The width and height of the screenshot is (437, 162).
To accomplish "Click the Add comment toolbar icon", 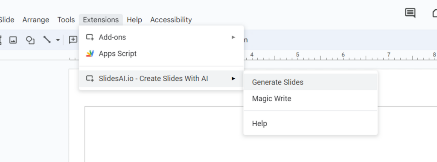I will tap(73, 40).
